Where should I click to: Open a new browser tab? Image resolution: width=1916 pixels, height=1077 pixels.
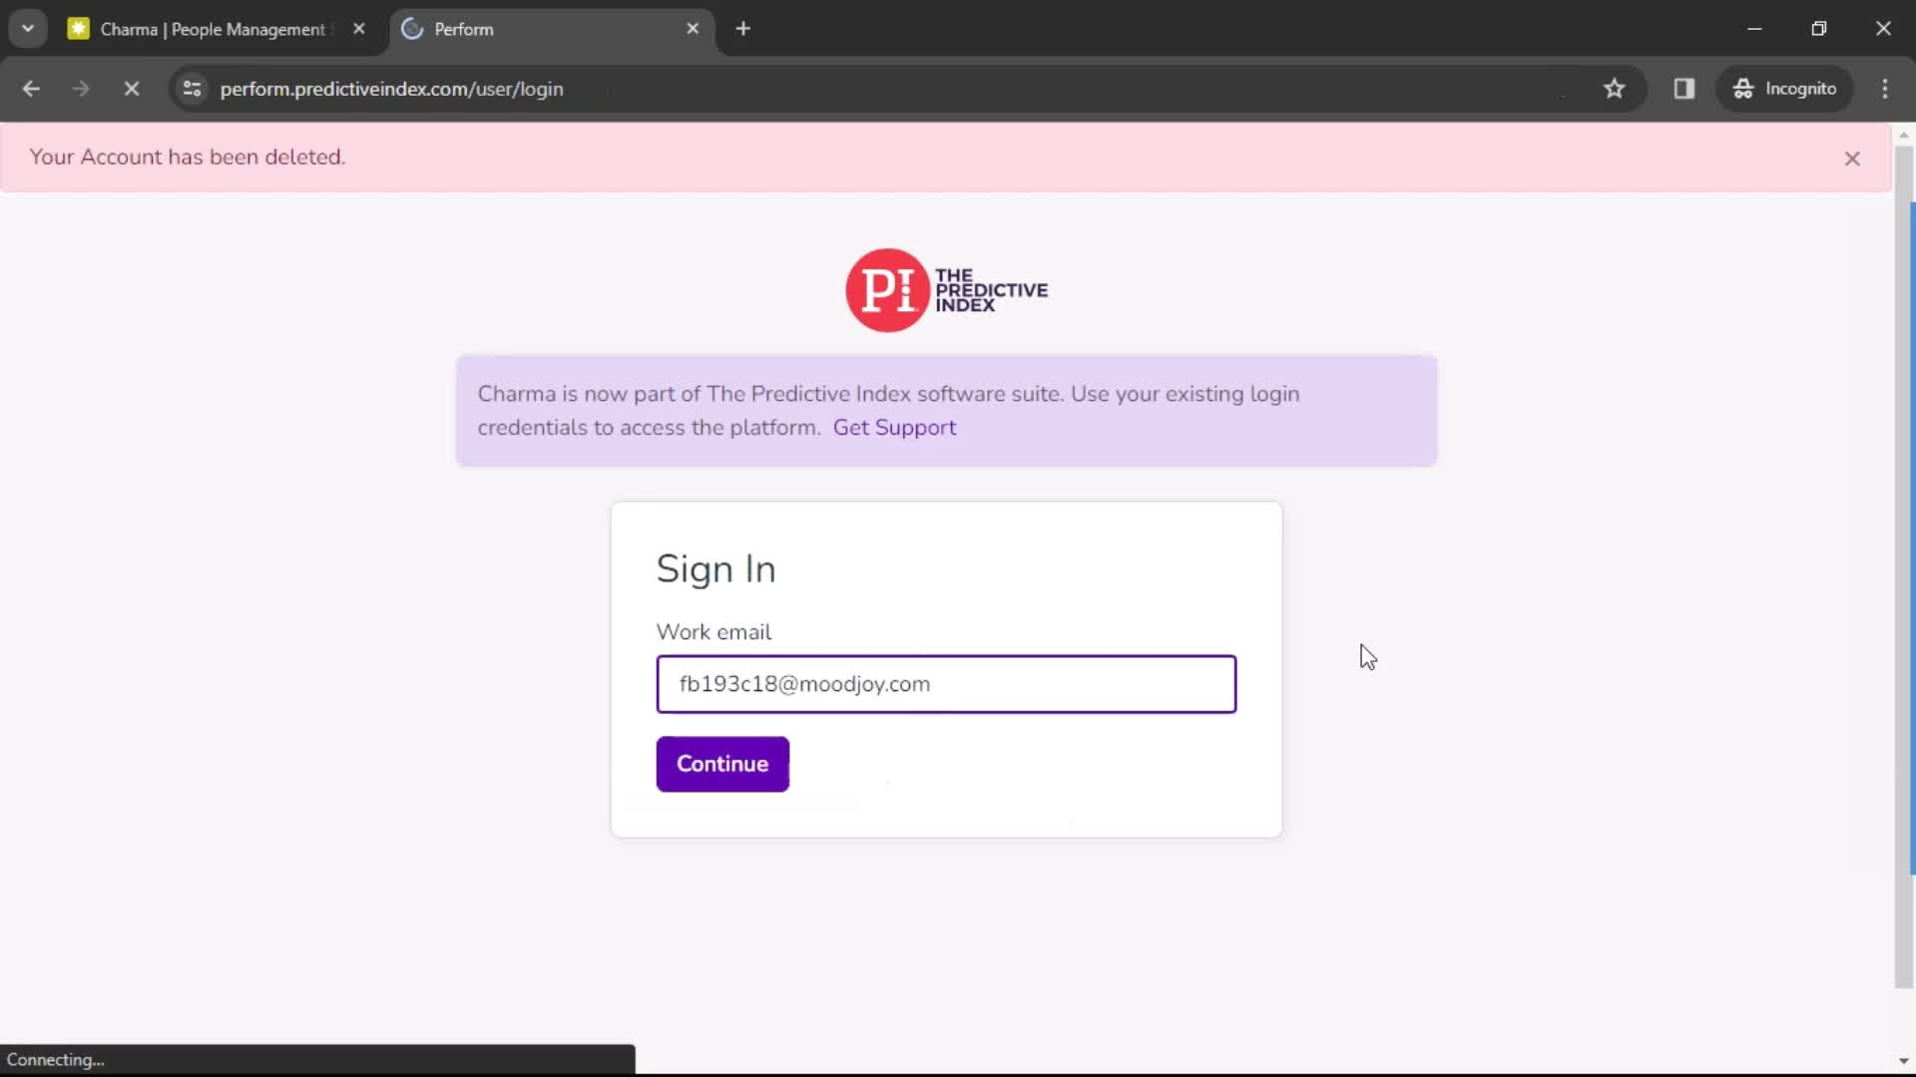[742, 29]
